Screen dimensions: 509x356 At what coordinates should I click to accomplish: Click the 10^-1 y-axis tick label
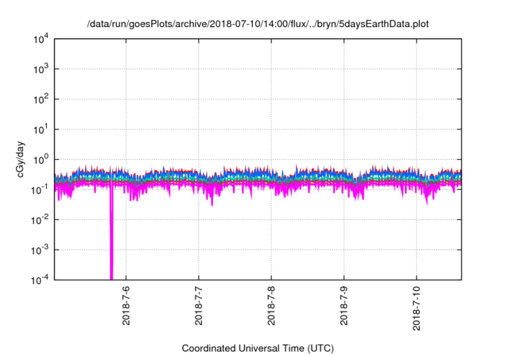(x=41, y=189)
